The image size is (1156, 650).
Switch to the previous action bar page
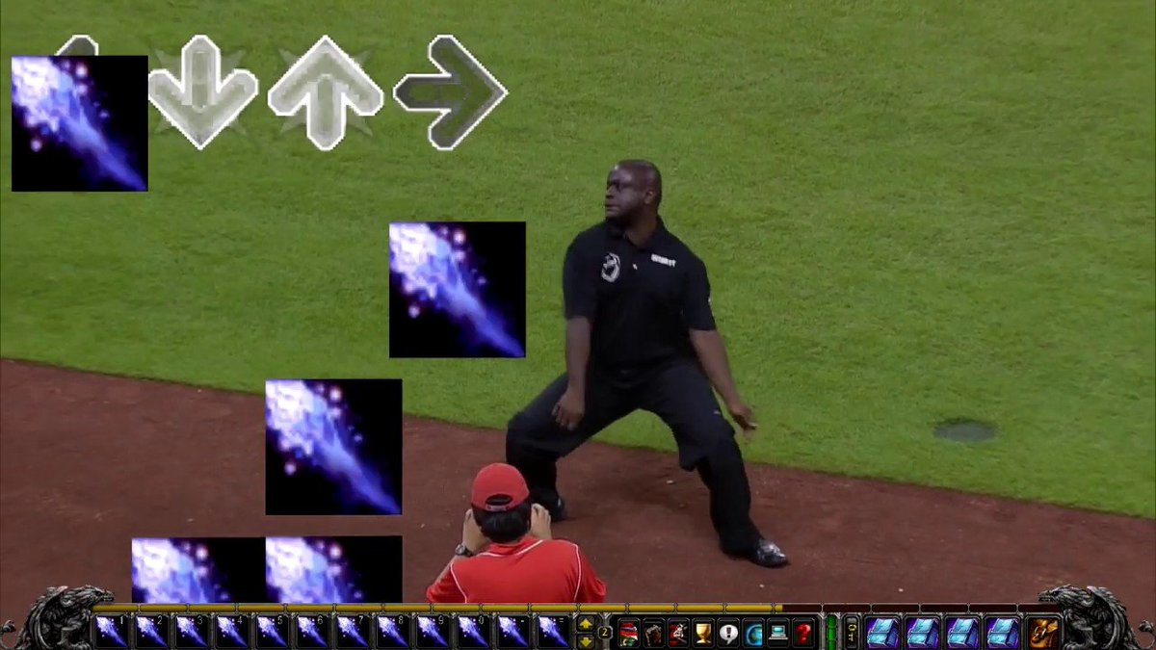coord(586,623)
